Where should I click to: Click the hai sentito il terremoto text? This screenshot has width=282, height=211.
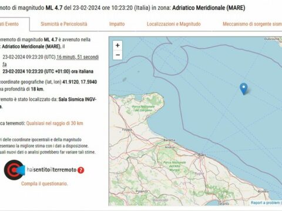tap(52, 170)
